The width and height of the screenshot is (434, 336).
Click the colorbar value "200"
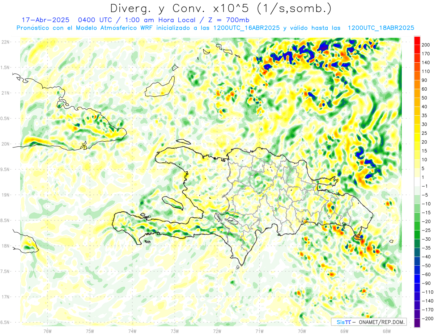tap(426, 45)
